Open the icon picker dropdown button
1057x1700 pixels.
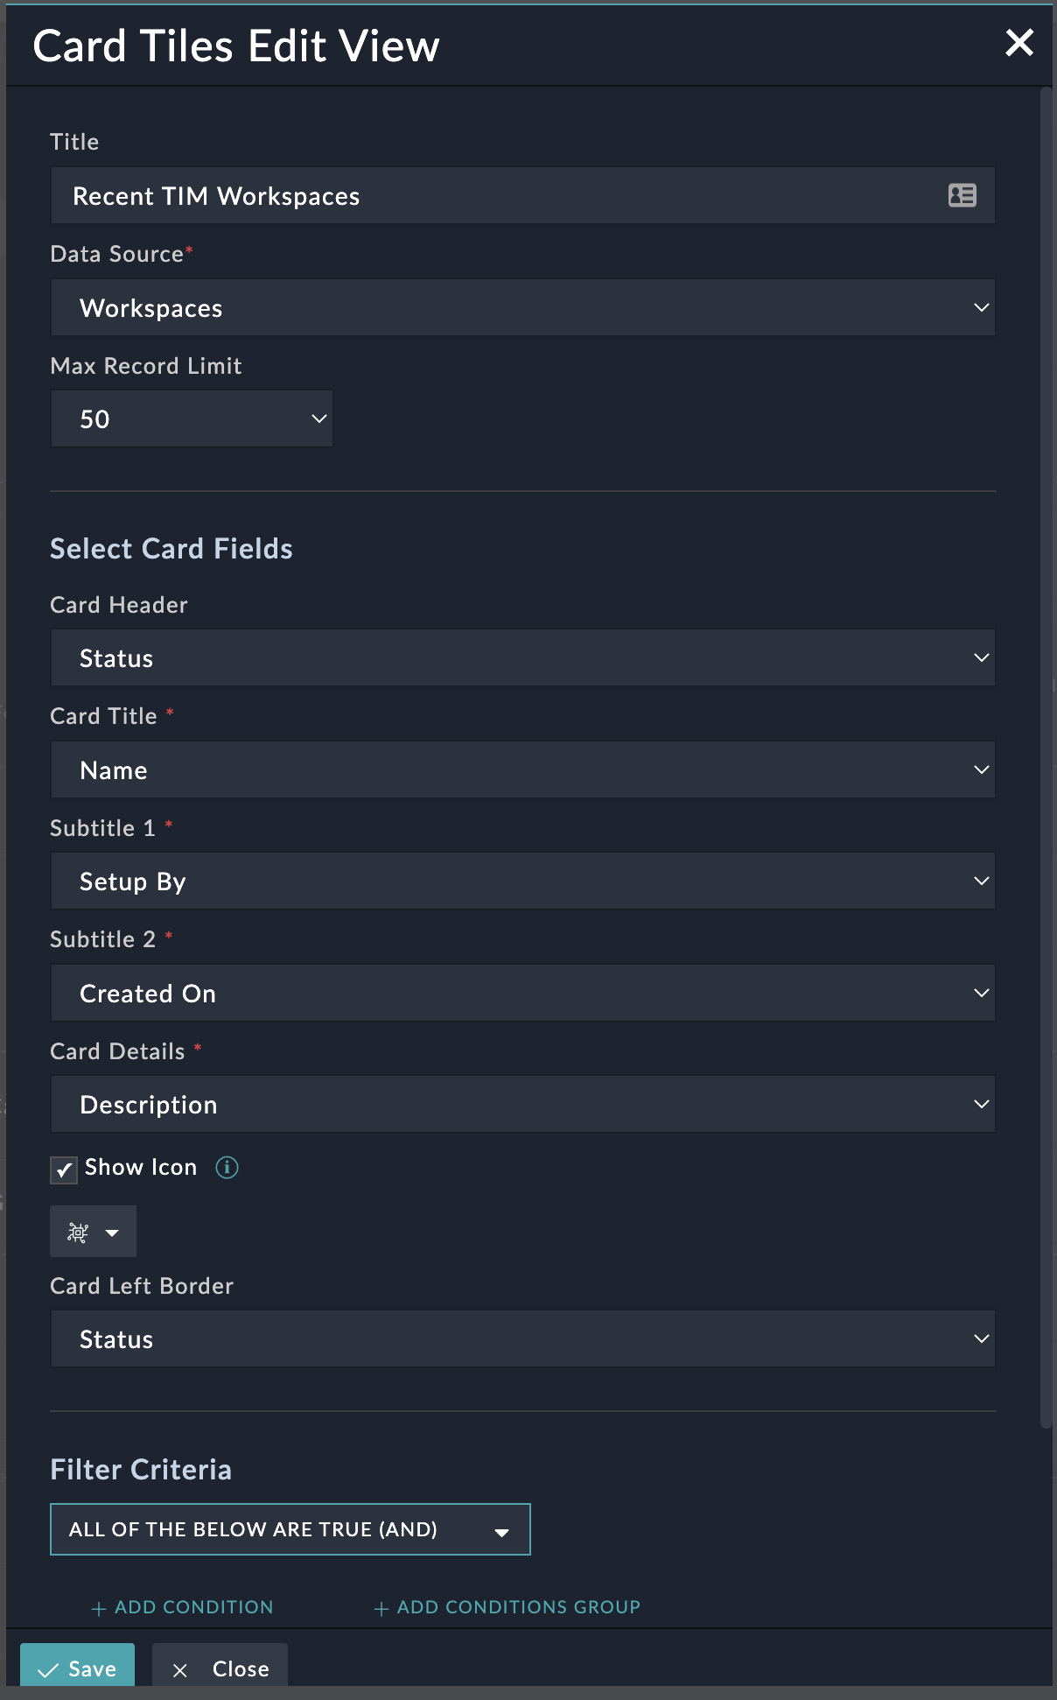click(93, 1233)
